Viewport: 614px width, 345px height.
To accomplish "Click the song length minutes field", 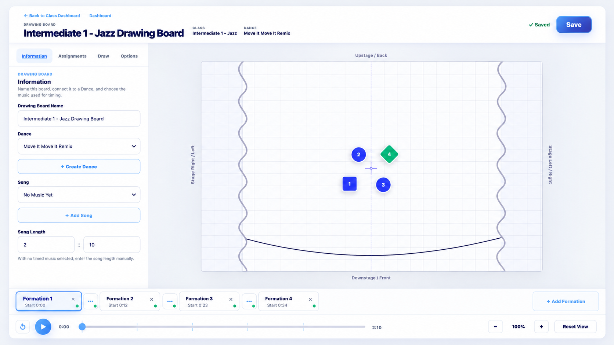I will (x=46, y=245).
